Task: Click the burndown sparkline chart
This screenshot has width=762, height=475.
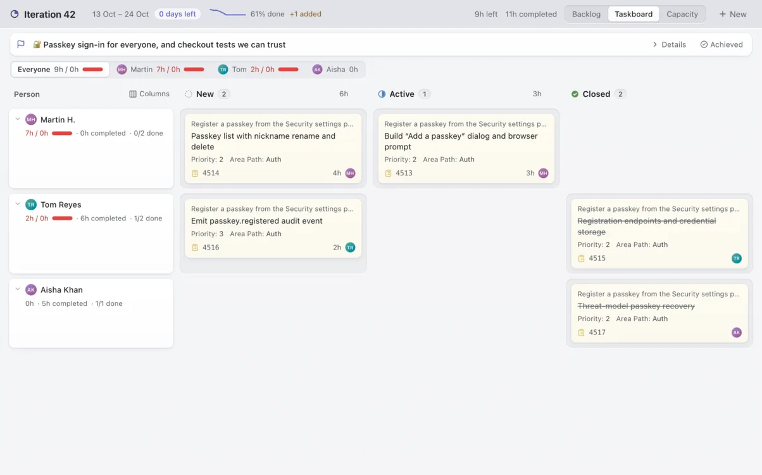Action: tap(227, 13)
